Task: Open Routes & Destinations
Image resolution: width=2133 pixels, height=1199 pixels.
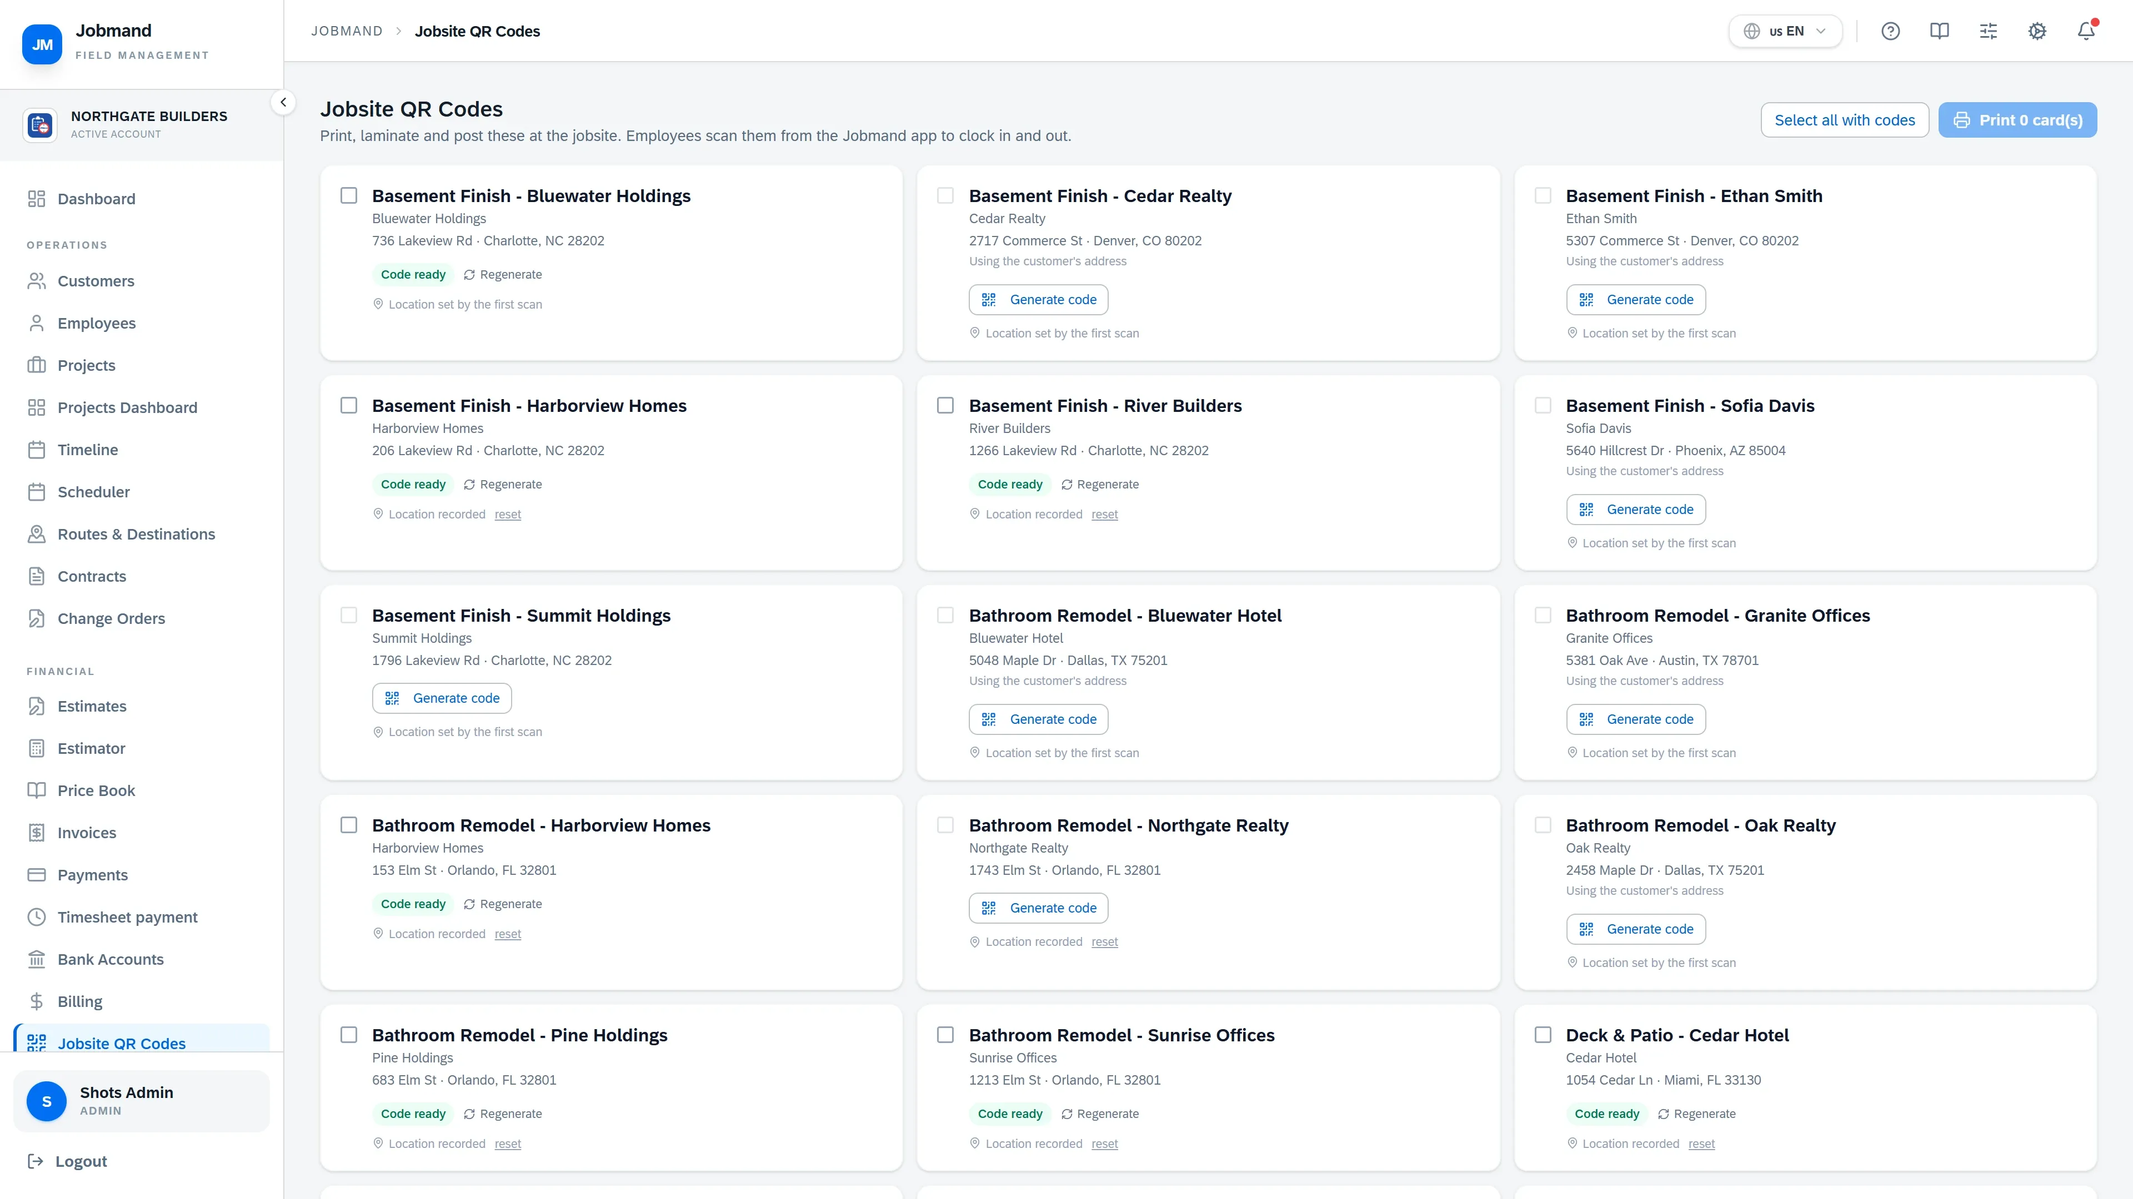Action: point(141,535)
